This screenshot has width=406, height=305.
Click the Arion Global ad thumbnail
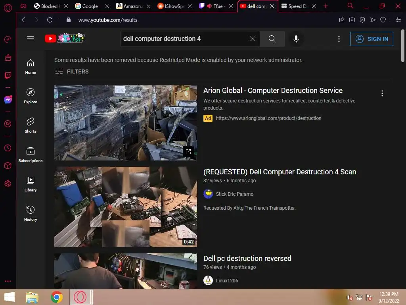point(126,123)
